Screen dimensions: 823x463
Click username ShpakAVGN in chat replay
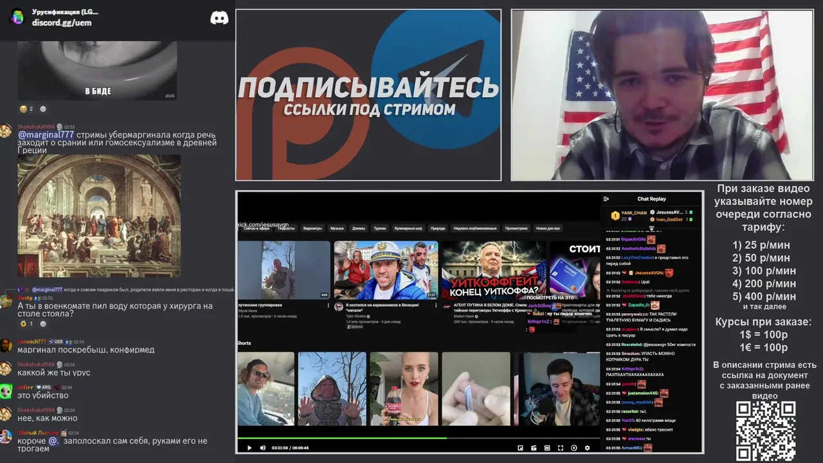tap(633, 239)
